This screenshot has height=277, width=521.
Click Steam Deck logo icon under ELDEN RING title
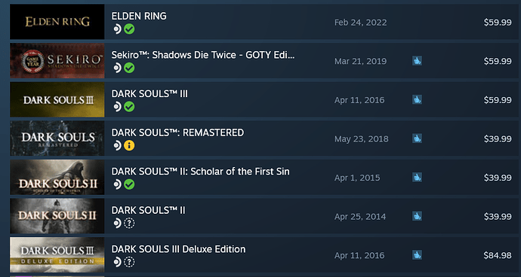point(117,29)
